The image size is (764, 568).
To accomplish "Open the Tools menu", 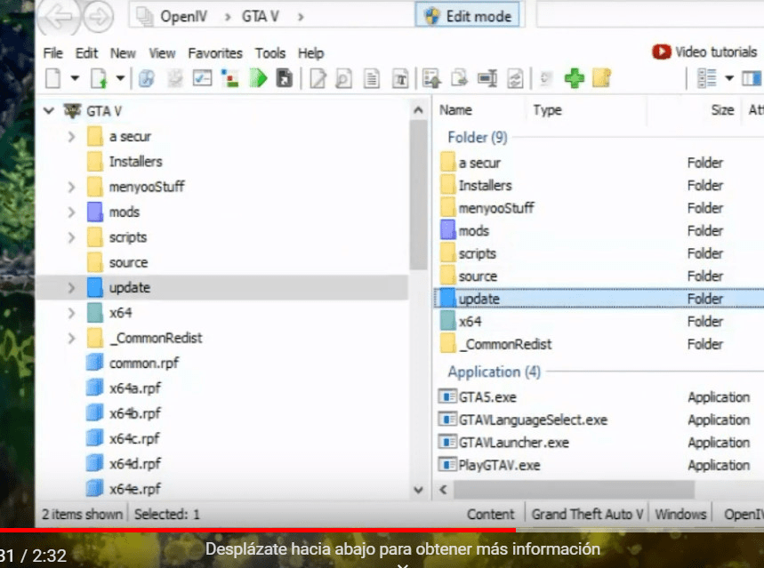I will pyautogui.click(x=270, y=53).
